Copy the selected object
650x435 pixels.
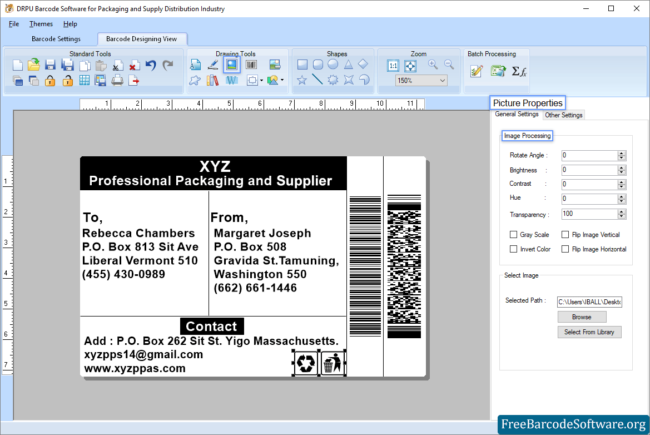[85, 66]
